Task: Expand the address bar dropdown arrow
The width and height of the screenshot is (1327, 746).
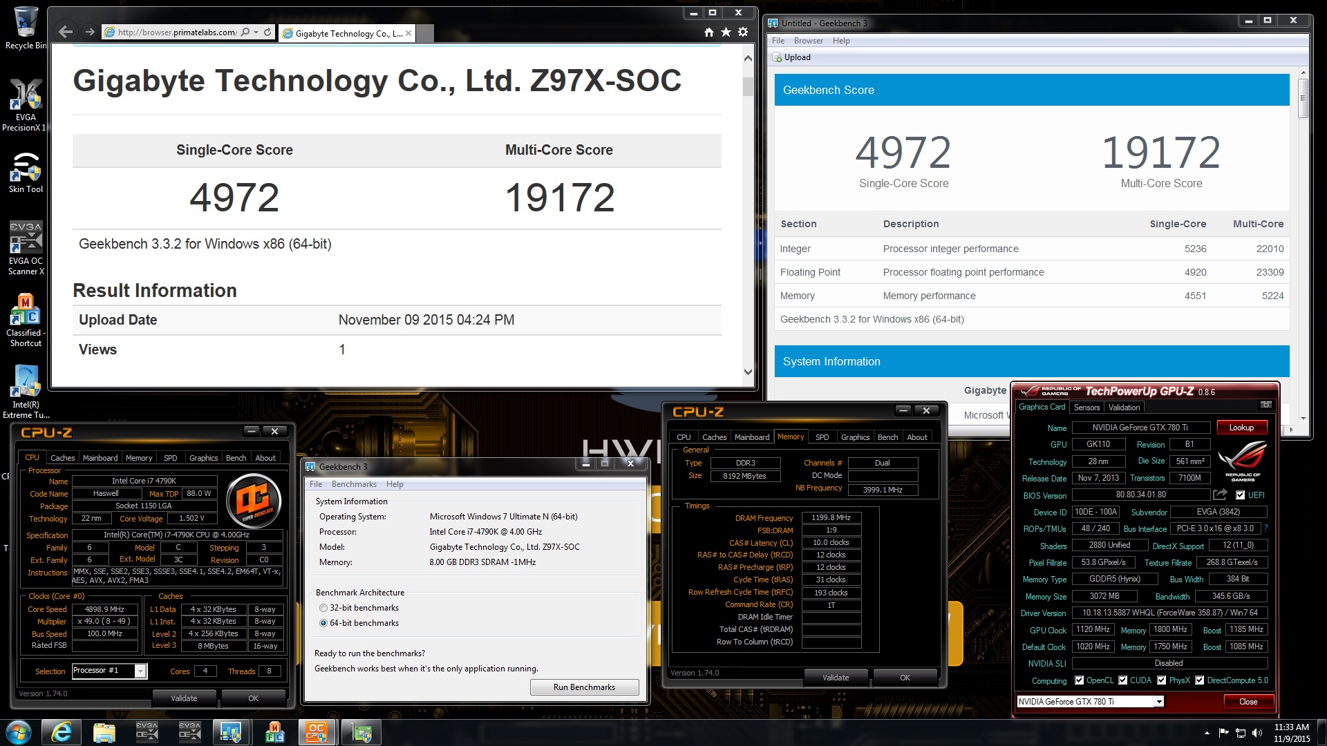Action: tap(256, 32)
